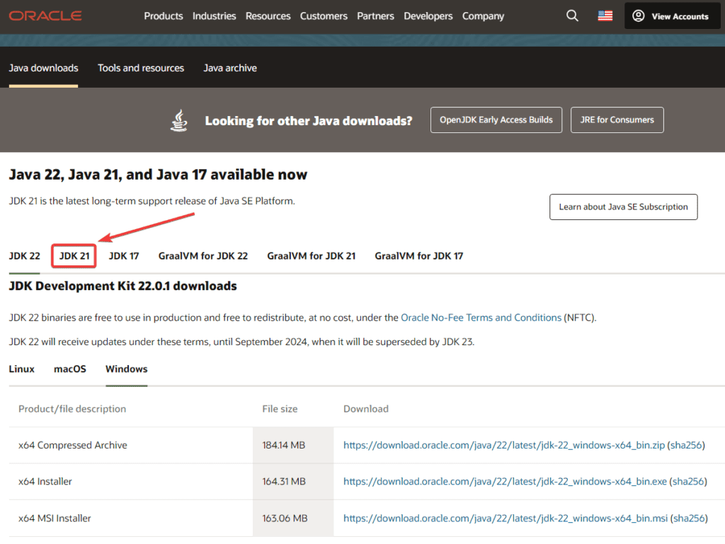This screenshot has width=725, height=544.
Task: Open the search magnifier icon
Action: coord(572,16)
